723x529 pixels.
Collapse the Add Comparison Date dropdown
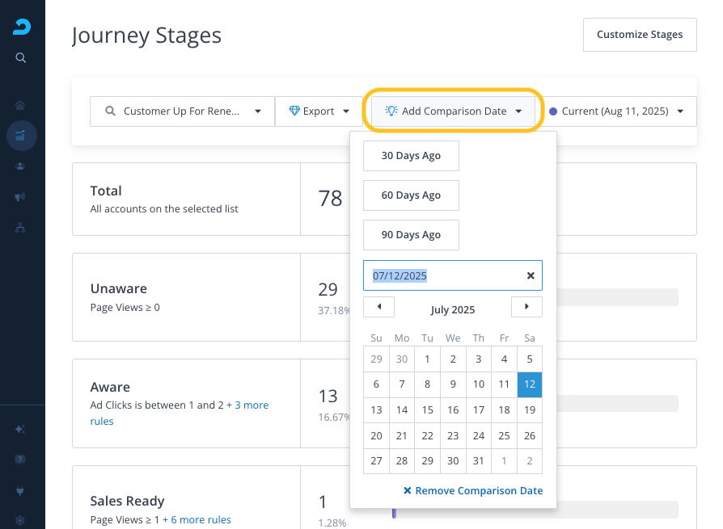453,111
